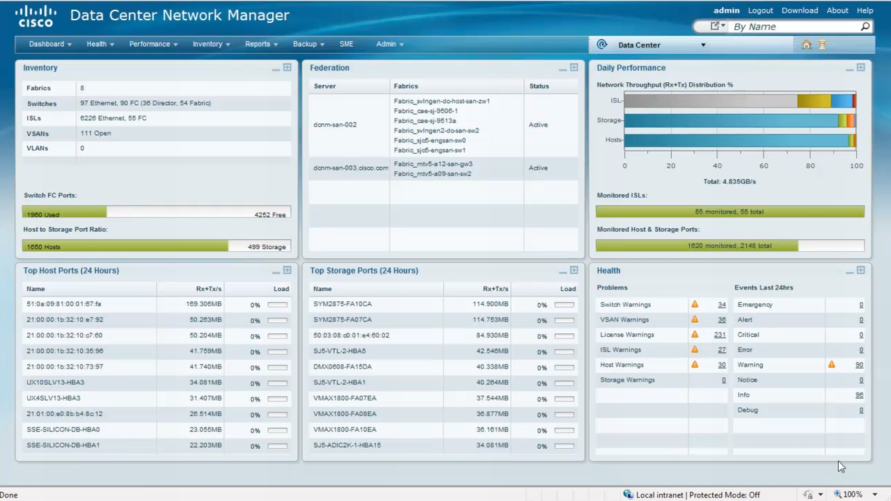This screenshot has height=501, width=891.
Task: Click the Local intranet globe icon
Action: tap(628, 494)
